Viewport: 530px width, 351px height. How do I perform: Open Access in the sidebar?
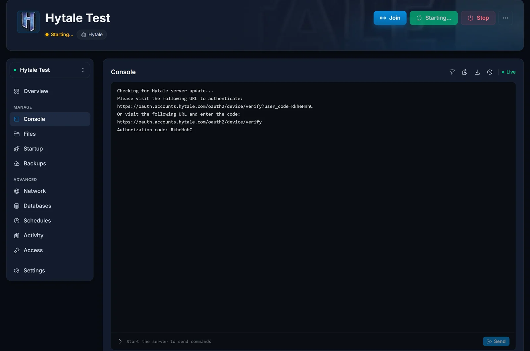(x=50, y=250)
